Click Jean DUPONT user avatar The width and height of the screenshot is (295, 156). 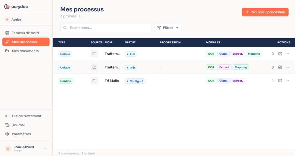click(8, 148)
